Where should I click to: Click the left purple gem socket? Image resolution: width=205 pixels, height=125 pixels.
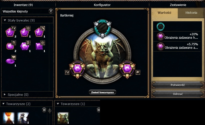coord(77,69)
